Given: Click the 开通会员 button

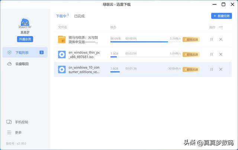Looking at the screenshot, I should (25, 39).
